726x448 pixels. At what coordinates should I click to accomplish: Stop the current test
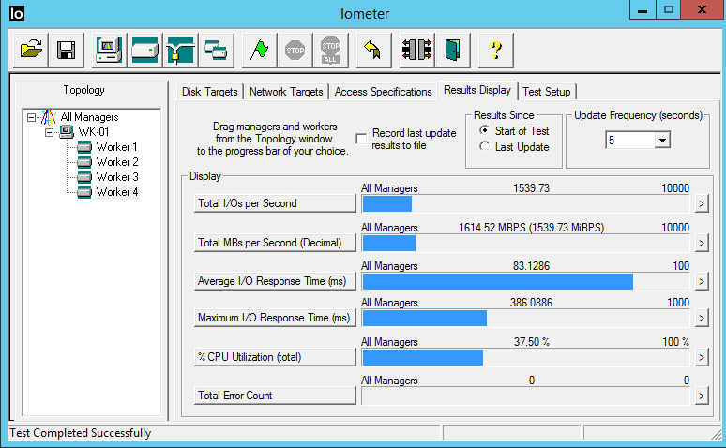295,50
